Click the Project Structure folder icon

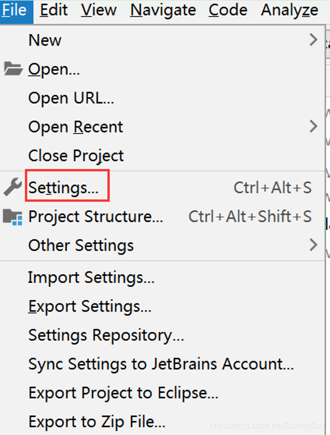(12, 217)
